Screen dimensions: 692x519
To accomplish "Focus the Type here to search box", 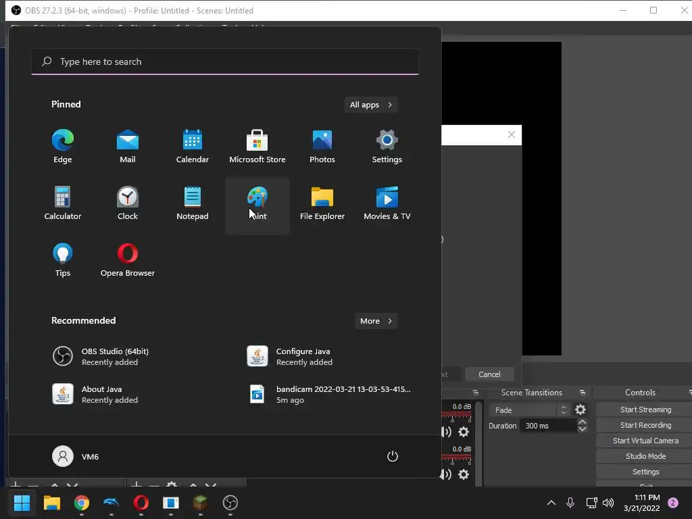I will tap(225, 61).
